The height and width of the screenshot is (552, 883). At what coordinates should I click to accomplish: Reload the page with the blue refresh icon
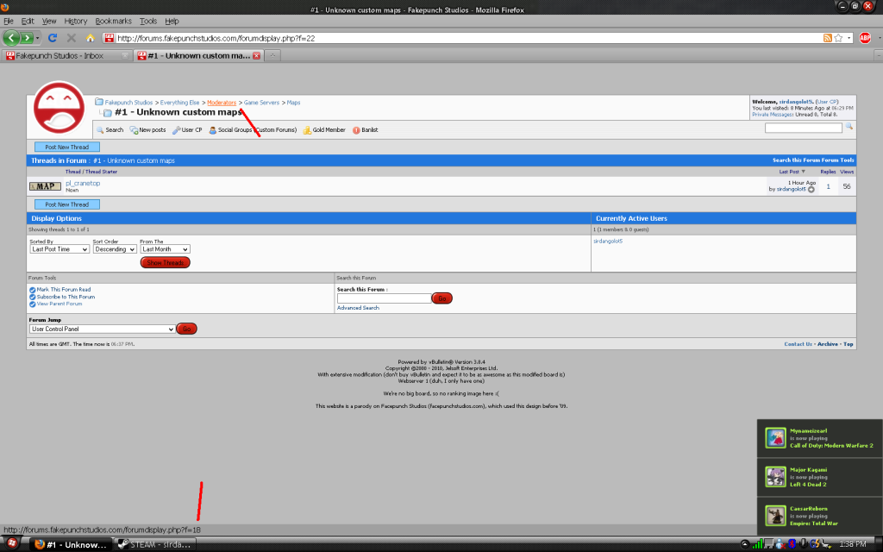click(x=53, y=38)
